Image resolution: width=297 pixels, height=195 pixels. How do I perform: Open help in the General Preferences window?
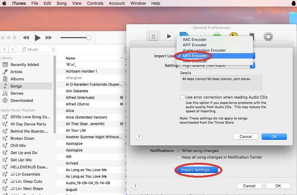(135, 186)
